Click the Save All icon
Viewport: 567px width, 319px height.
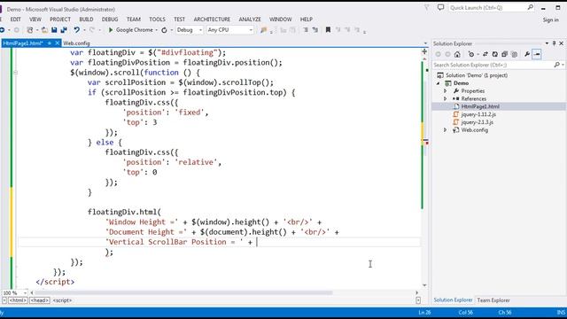(x=64, y=30)
